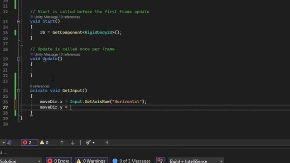Click '0 references' CodeLens above Start()
This screenshot has width=290, height=163.
[70, 17]
